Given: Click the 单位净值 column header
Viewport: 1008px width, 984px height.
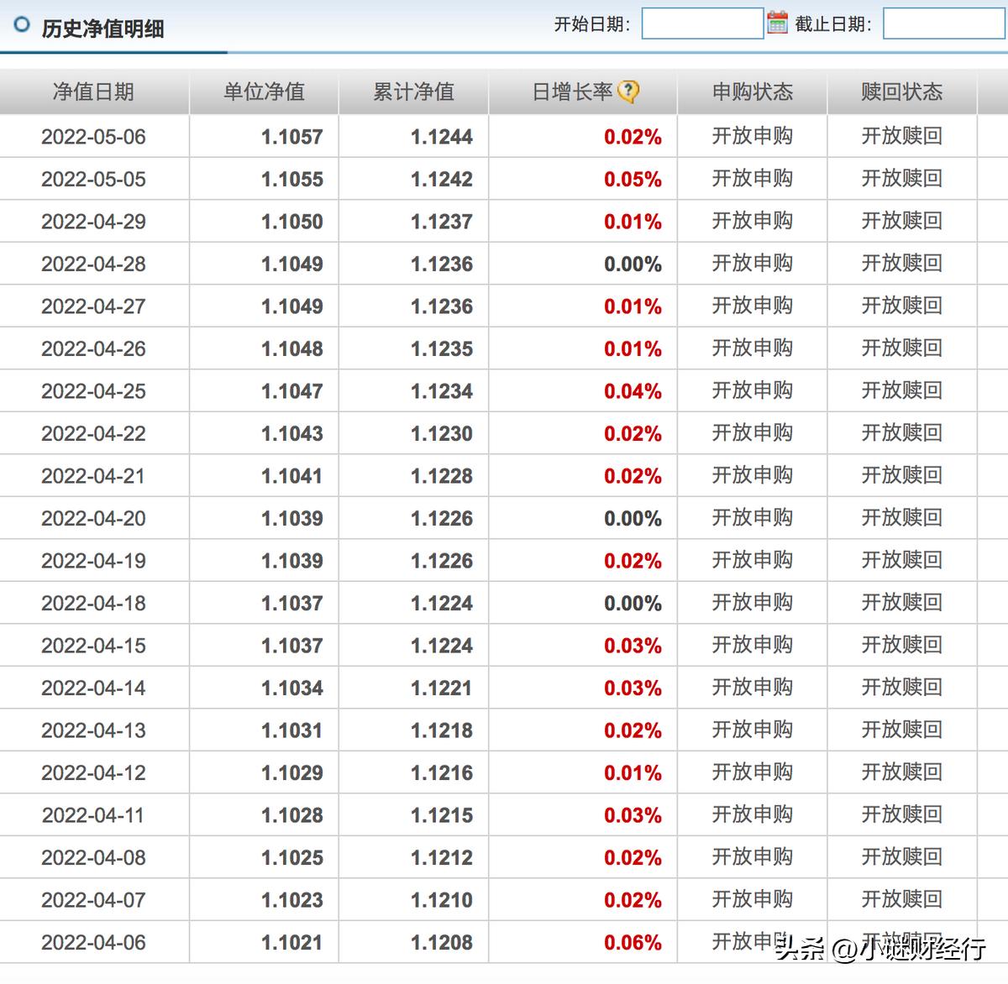Looking at the screenshot, I should [x=265, y=92].
